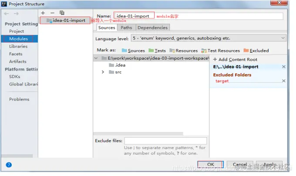Image resolution: width=296 pixels, height=176 pixels.
Task: Switch to the Paths tab
Action: point(126,27)
